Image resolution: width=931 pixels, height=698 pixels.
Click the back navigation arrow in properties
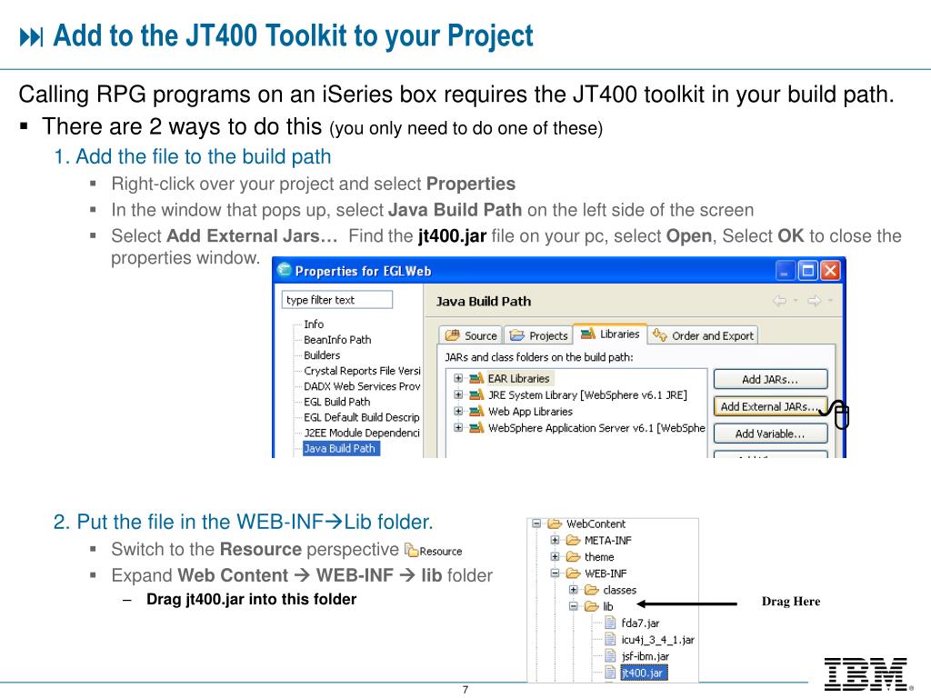(x=779, y=301)
